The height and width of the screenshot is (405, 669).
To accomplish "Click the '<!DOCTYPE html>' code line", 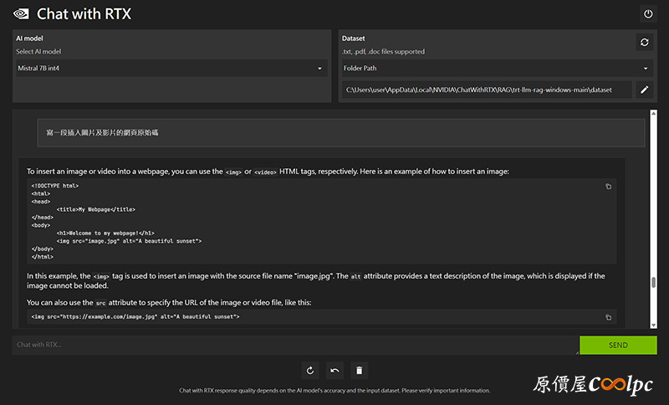I will click(x=55, y=186).
